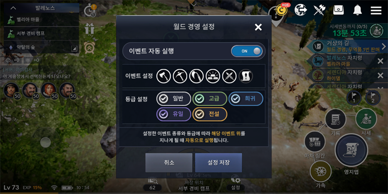Select the scroll event icon
This screenshot has width=388, height=194.
(x=246, y=76)
